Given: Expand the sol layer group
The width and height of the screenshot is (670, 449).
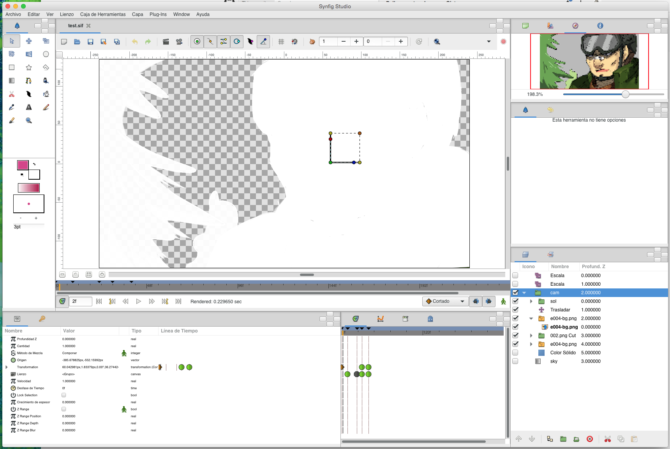Looking at the screenshot, I should tap(531, 301).
